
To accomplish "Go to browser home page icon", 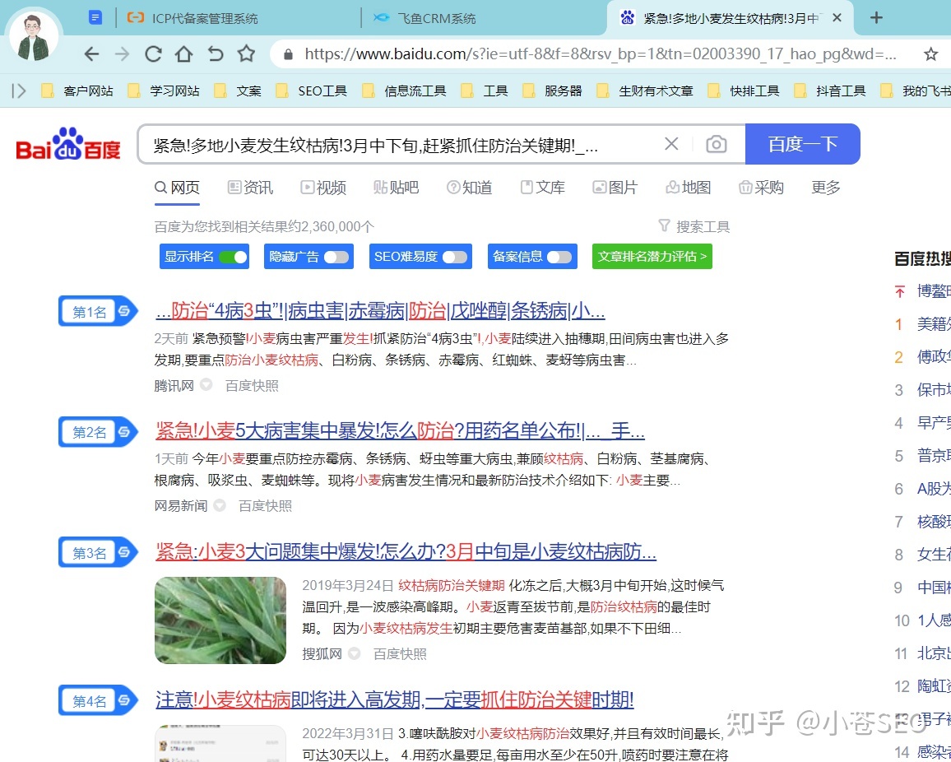I will (x=184, y=54).
